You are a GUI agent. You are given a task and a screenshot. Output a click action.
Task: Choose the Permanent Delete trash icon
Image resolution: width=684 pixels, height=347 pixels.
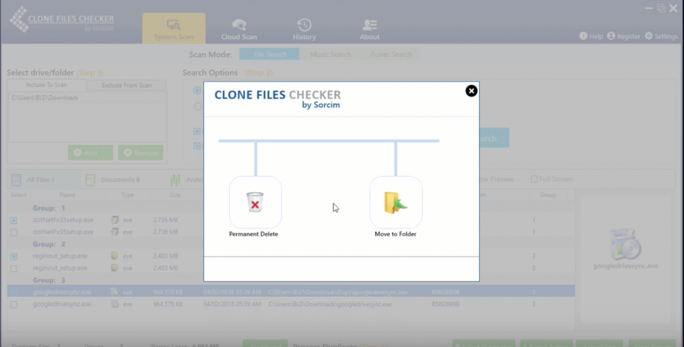[x=255, y=202]
